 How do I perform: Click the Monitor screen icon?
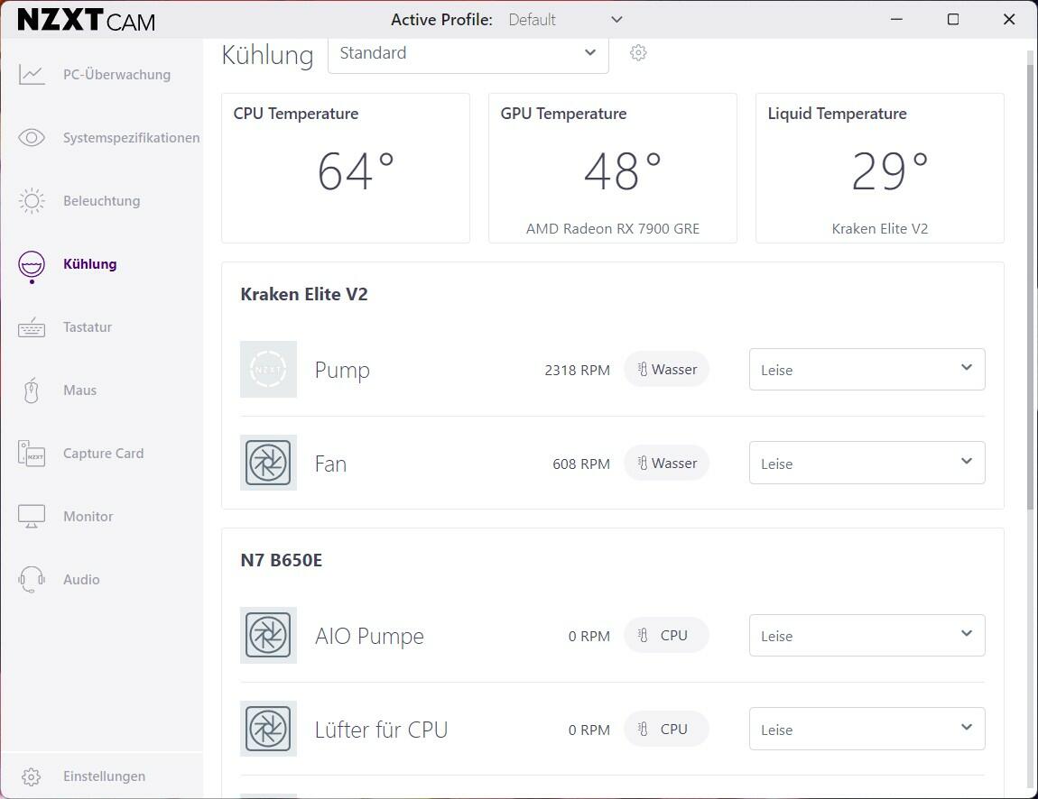click(31, 516)
